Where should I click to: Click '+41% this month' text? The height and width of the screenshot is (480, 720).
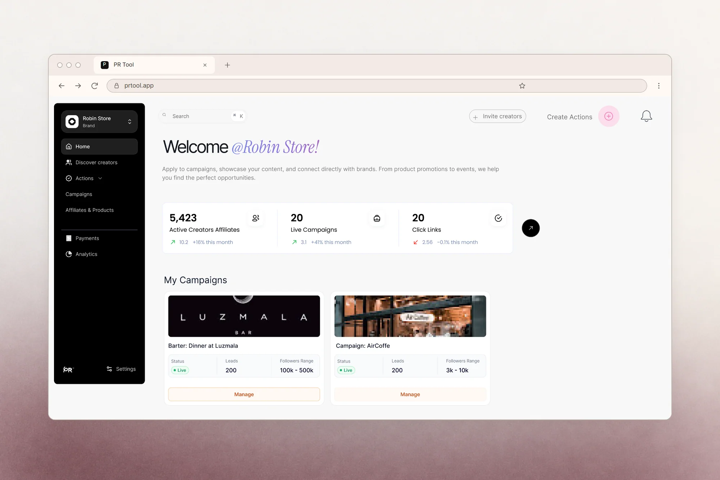click(331, 242)
